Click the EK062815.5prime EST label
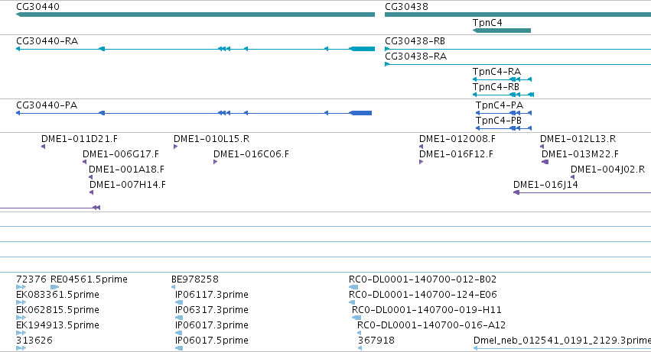Viewport: 651px width, 352px height. pos(57,310)
